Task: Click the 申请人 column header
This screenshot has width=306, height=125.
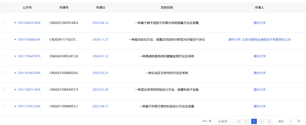Action: [x=260, y=8]
